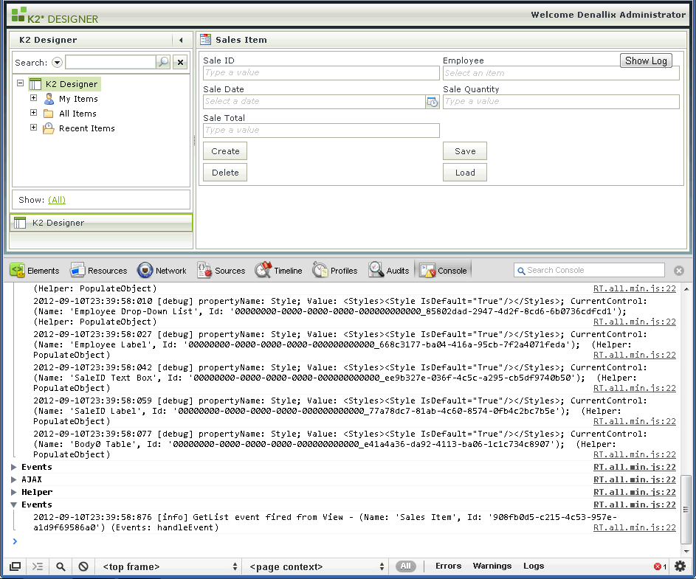Click the Sale Total input field
696x579 pixels.
click(321, 131)
